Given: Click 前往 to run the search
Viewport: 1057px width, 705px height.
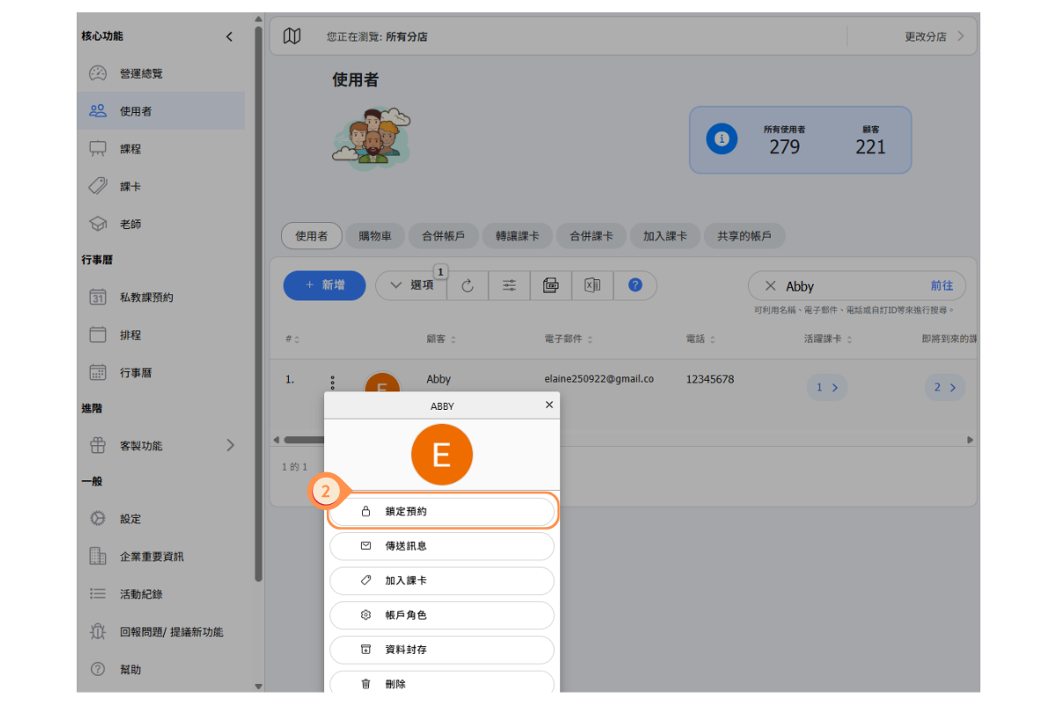Looking at the screenshot, I should coord(942,286).
